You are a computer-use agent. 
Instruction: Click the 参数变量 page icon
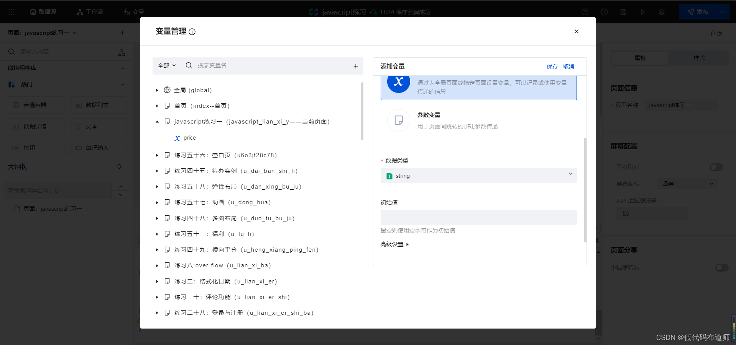[x=399, y=120]
